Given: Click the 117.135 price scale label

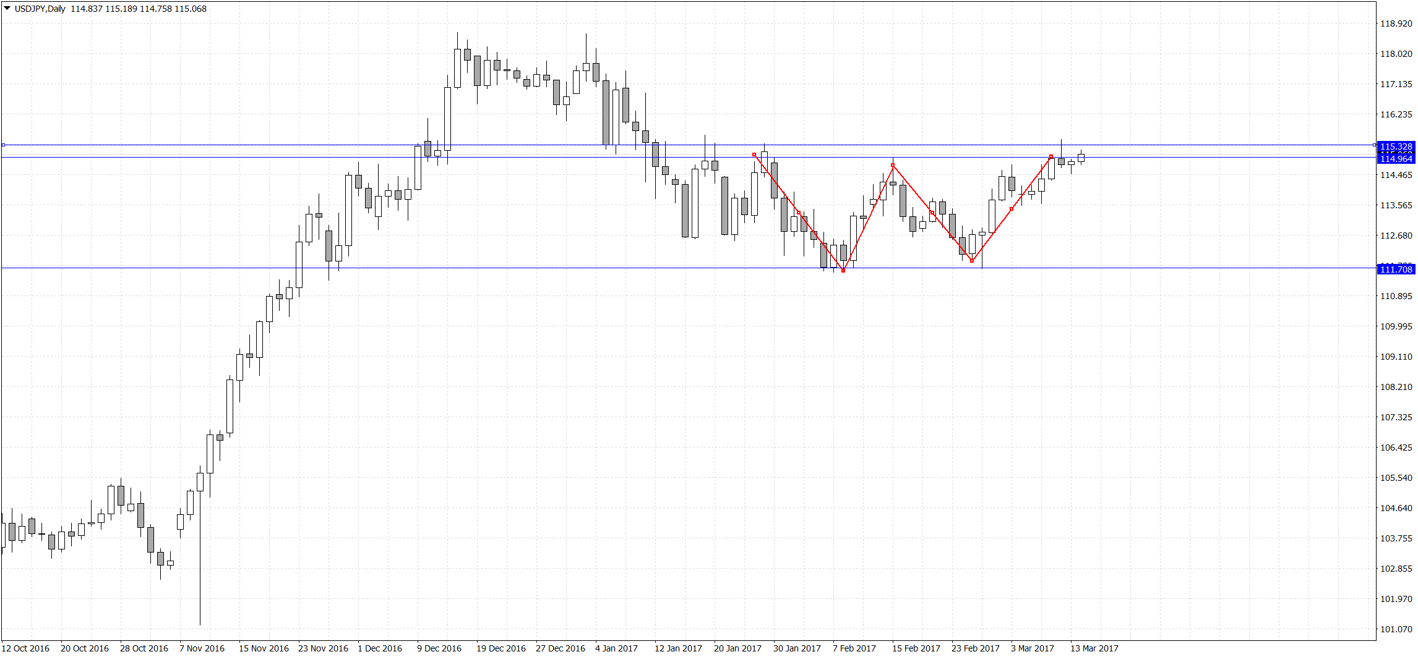Looking at the screenshot, I should click(1396, 84).
